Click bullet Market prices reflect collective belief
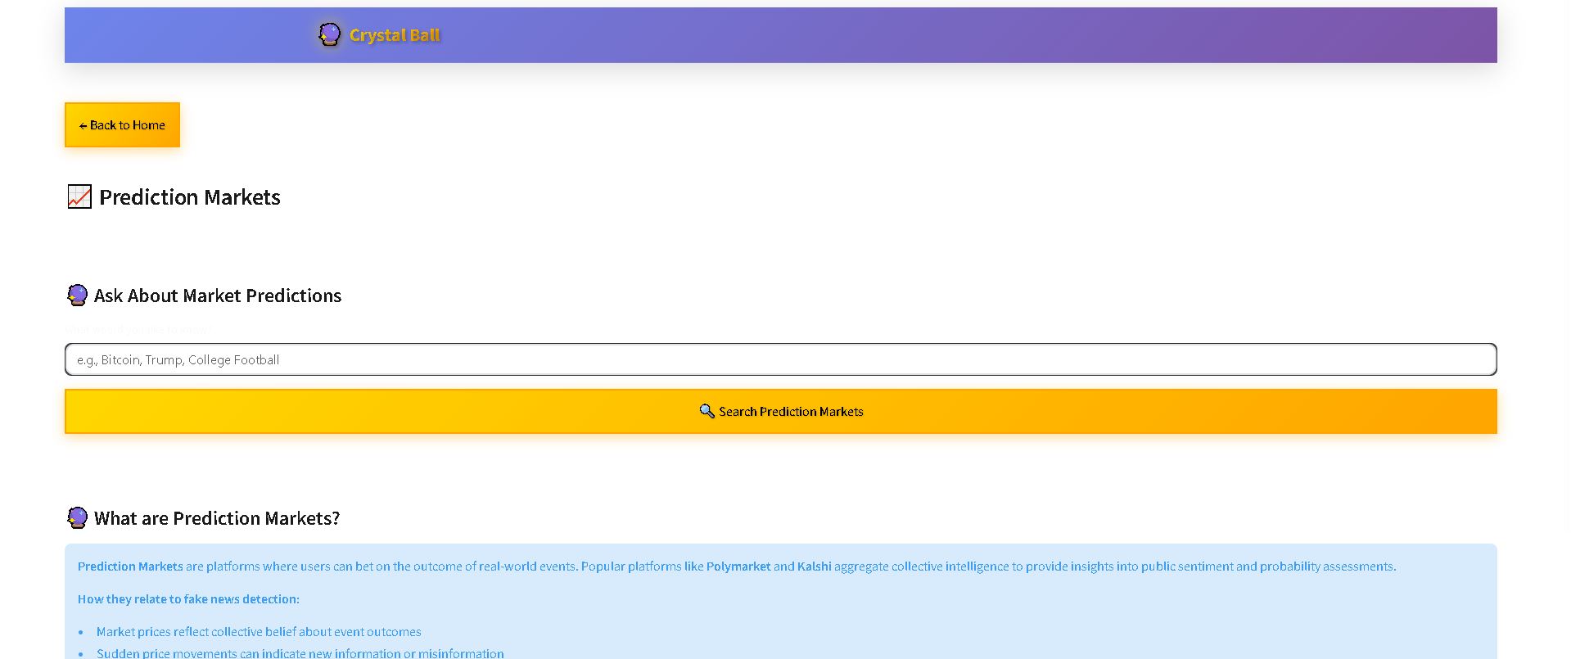Image resolution: width=1571 pixels, height=659 pixels. click(259, 632)
